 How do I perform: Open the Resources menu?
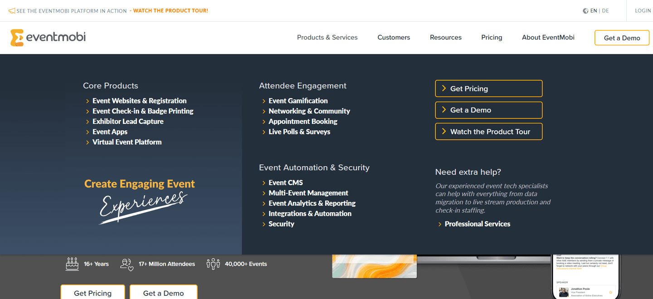446,38
